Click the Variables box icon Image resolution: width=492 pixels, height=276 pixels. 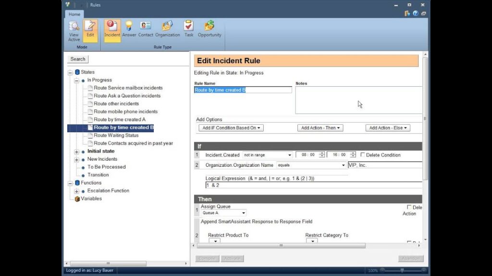coord(77,199)
